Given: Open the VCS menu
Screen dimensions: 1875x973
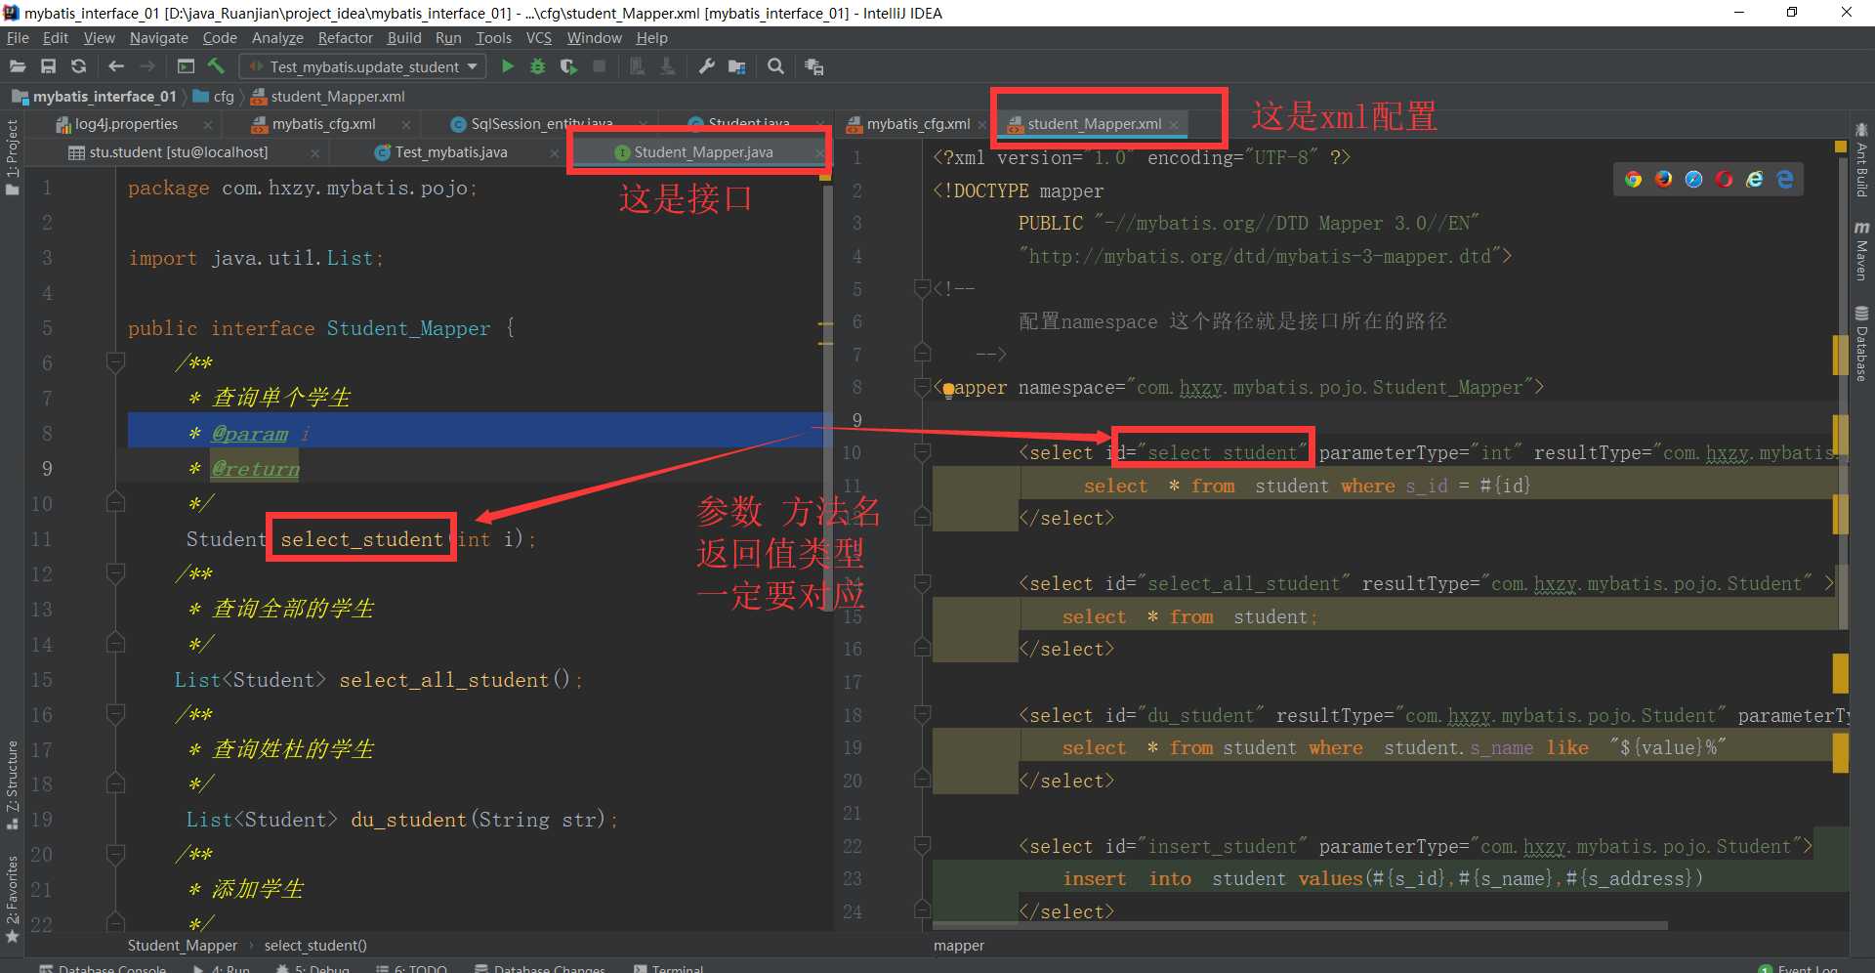Looking at the screenshot, I should 539,38.
